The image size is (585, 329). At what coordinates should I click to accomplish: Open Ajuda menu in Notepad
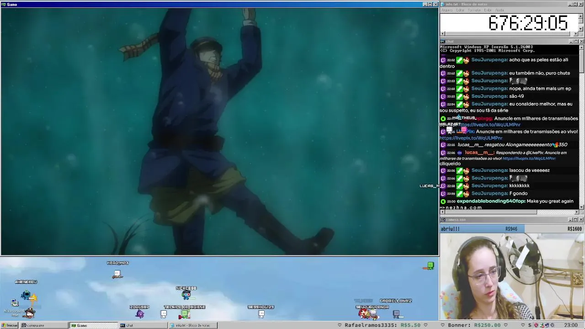click(x=500, y=10)
